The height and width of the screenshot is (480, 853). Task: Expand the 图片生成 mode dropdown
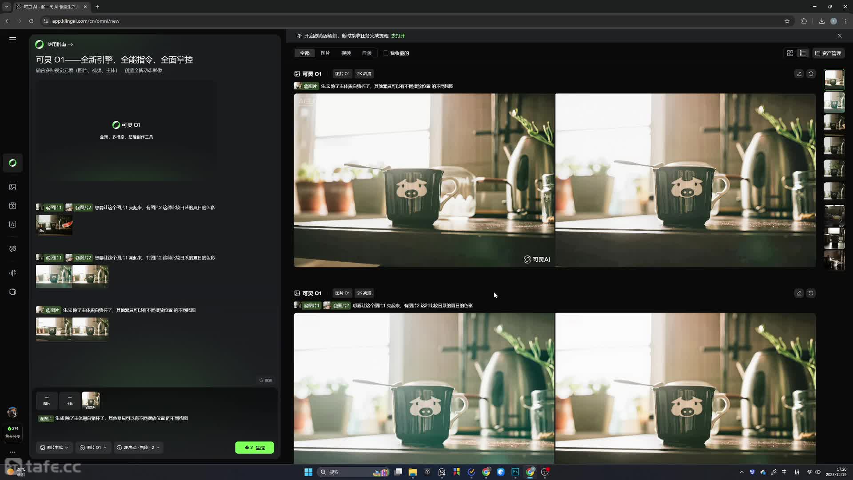54,448
